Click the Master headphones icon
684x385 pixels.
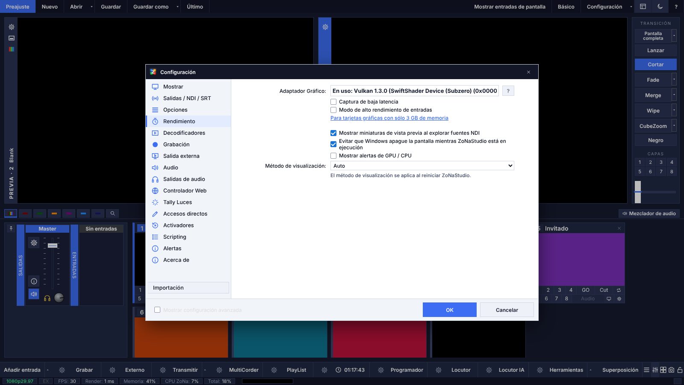47,298
